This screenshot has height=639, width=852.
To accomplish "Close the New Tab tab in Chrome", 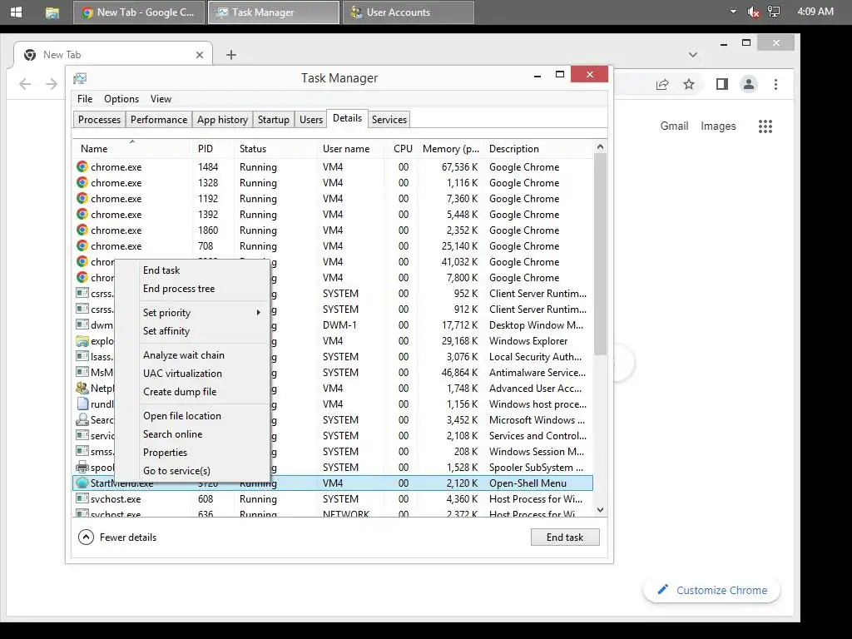I will pos(200,55).
